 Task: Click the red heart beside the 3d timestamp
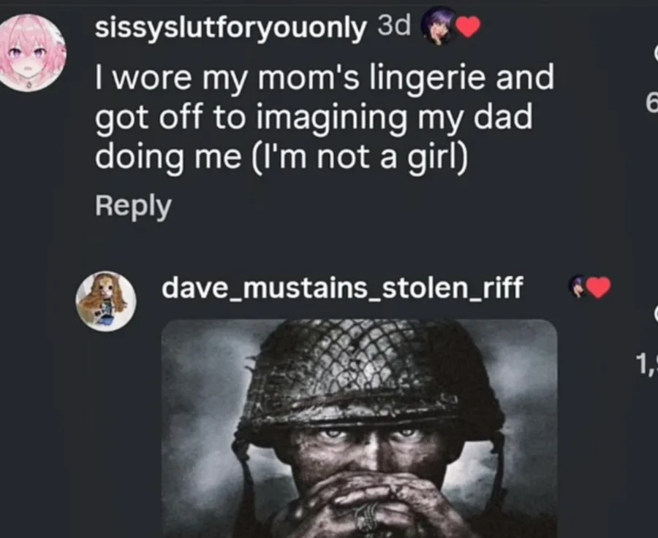[468, 28]
